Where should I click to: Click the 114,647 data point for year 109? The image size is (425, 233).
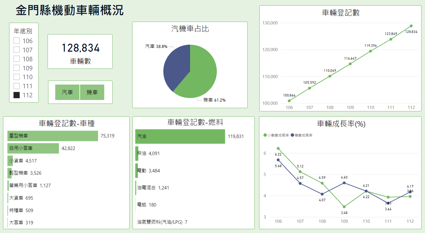pos(350,64)
